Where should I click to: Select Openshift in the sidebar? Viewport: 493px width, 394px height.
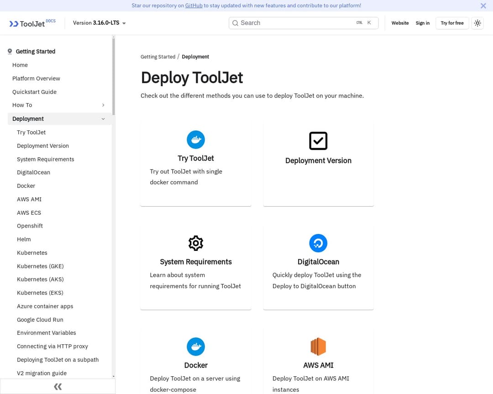coord(30,226)
